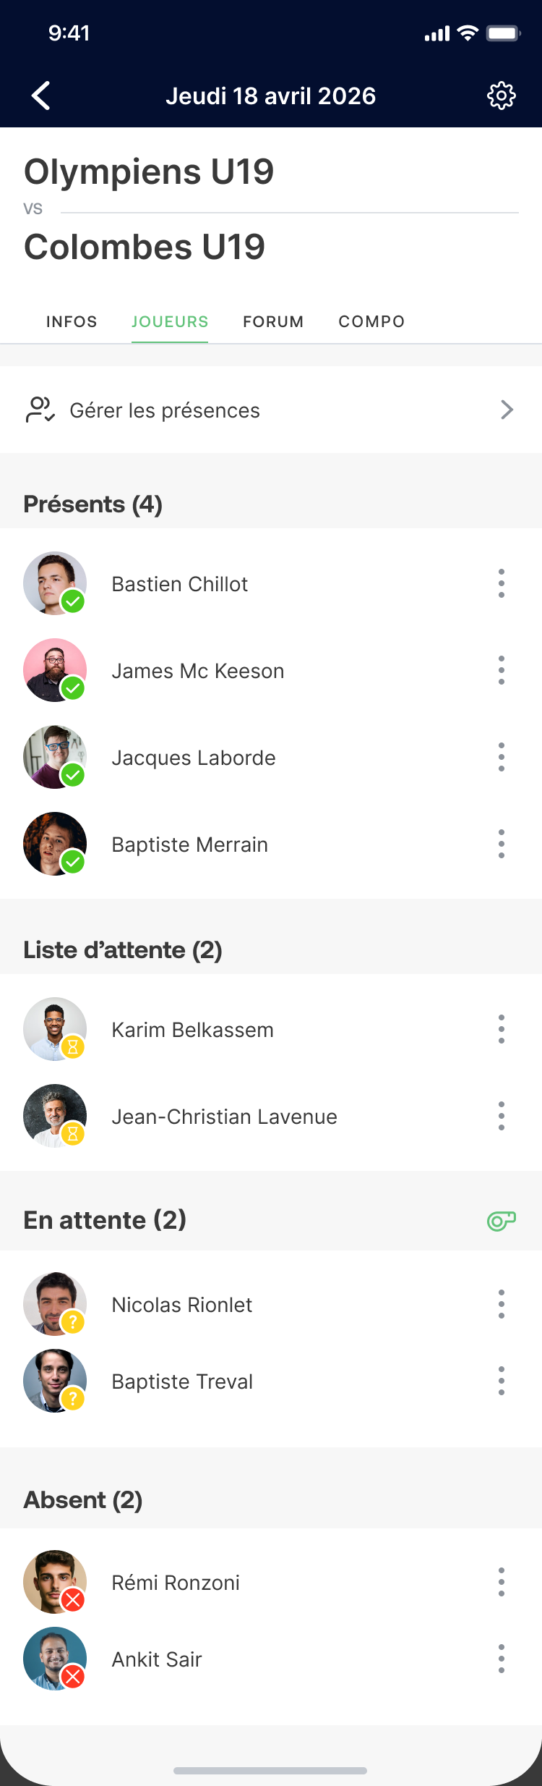
Task: Toggle Rémi Ronzoni's absent status badge
Action: point(73,1601)
